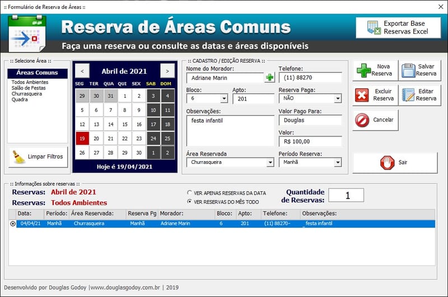This screenshot has height=297, width=448.
Task: Click the Salvar Reserva floppy disk icon
Action: [x=408, y=70]
